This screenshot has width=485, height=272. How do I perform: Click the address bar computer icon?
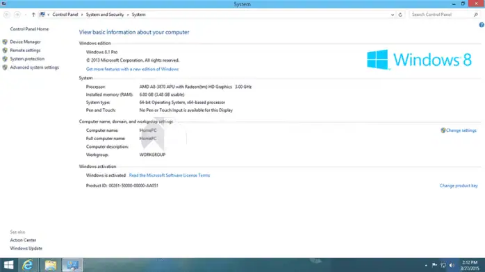pos(42,15)
